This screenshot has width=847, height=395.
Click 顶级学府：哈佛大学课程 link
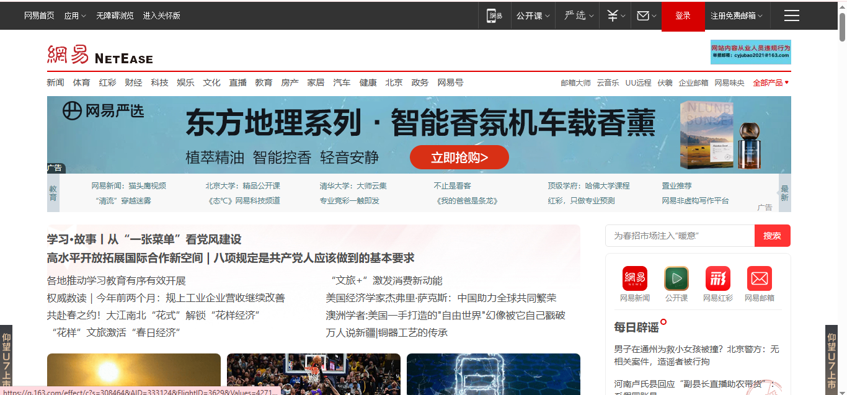[x=588, y=185]
